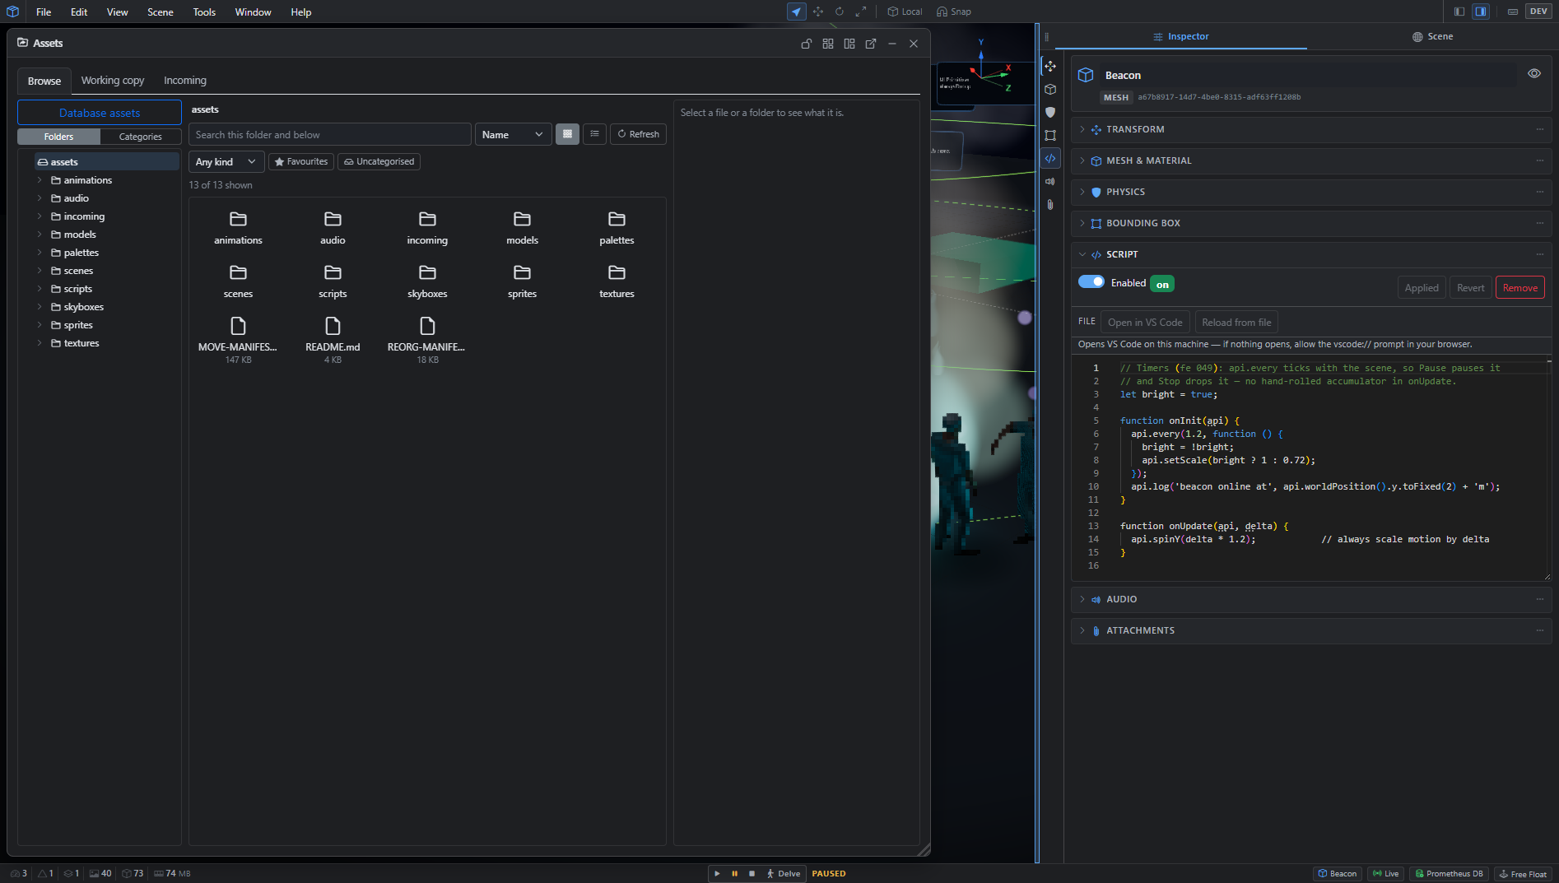Filter assets by Uncategorised
This screenshot has width=1559, height=883.
coord(379,162)
